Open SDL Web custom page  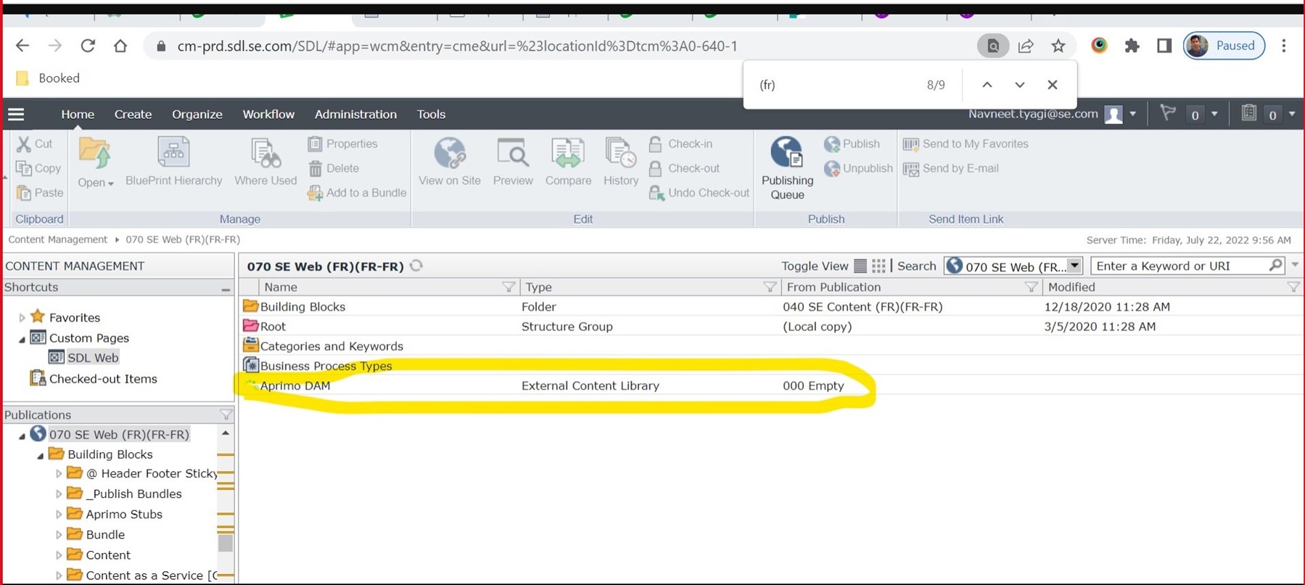pyautogui.click(x=84, y=357)
